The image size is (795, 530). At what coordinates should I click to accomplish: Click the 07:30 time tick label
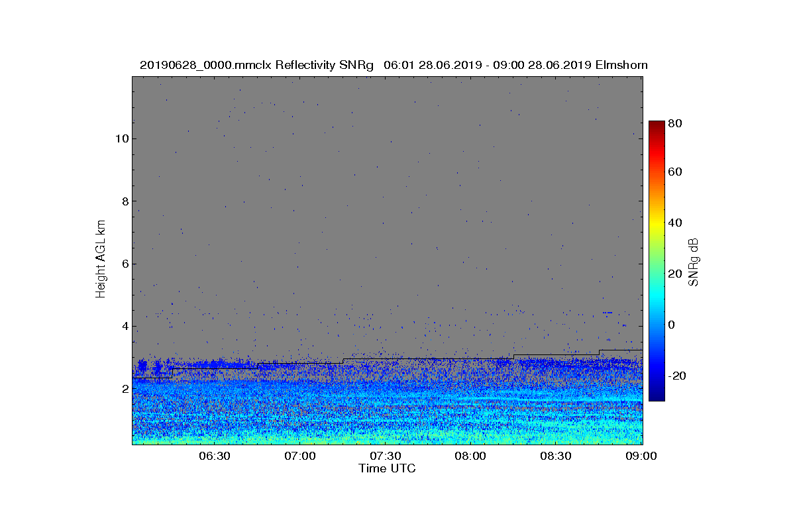pos(386,456)
